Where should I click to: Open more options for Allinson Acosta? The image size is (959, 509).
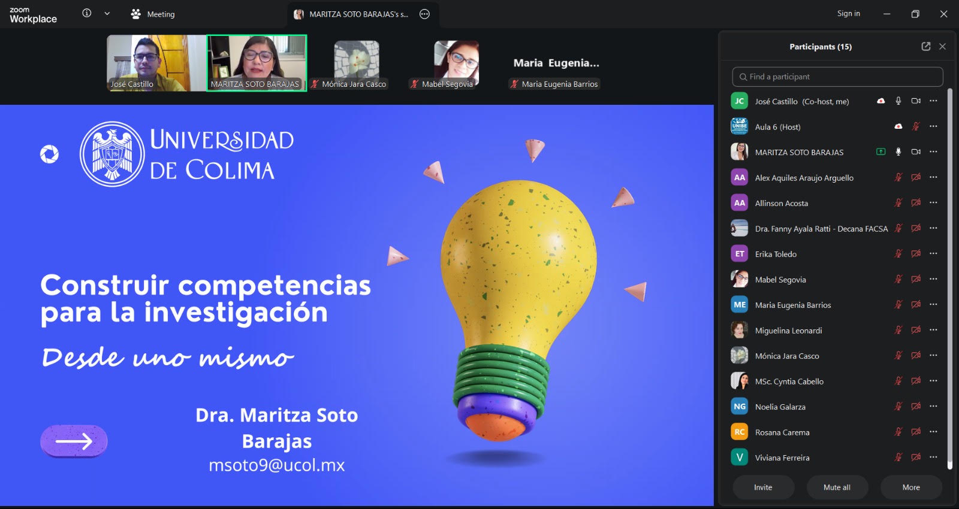click(933, 203)
